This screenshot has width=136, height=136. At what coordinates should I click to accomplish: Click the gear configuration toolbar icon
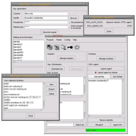click(77, 47)
